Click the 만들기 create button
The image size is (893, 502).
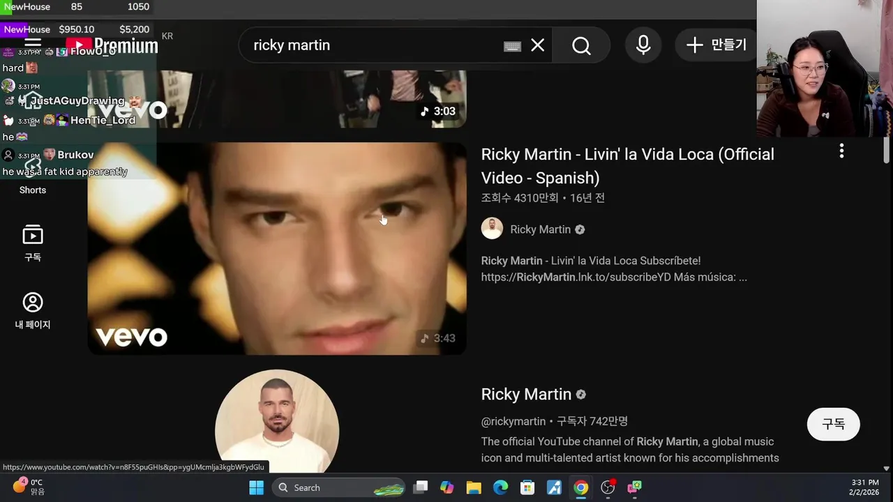[x=716, y=45]
